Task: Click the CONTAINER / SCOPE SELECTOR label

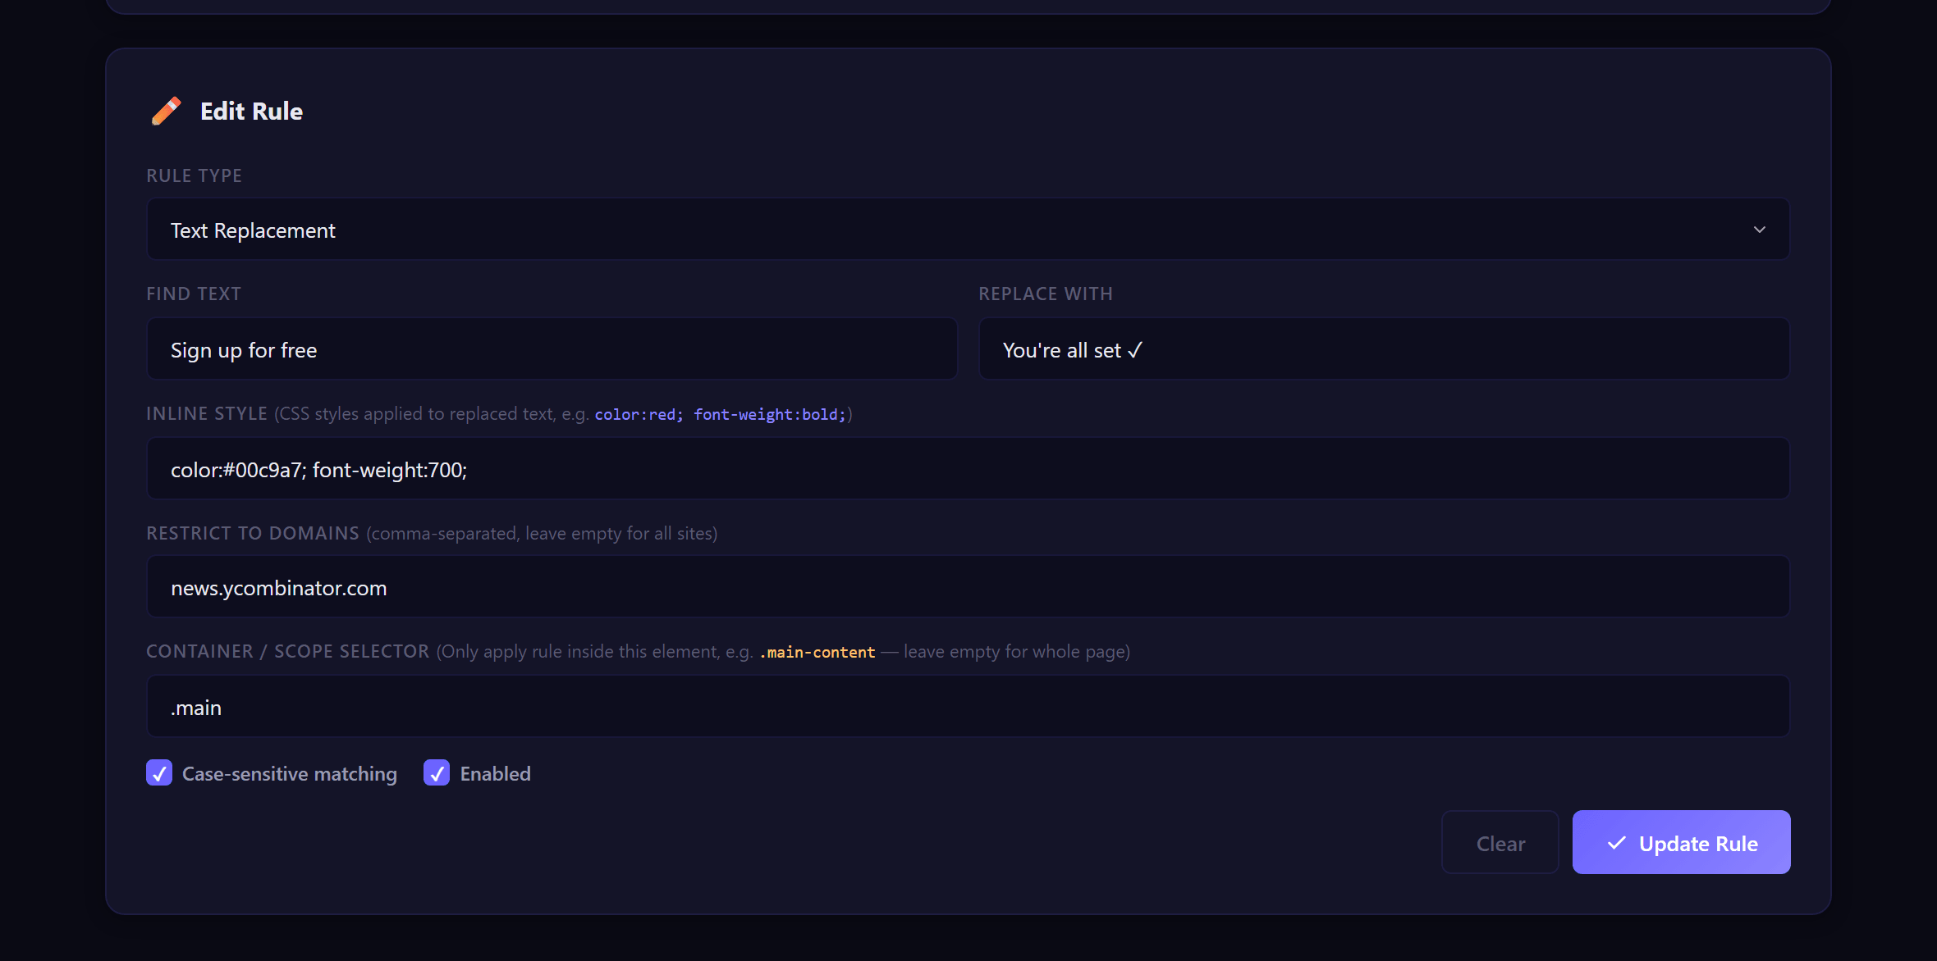Action: [x=287, y=651]
